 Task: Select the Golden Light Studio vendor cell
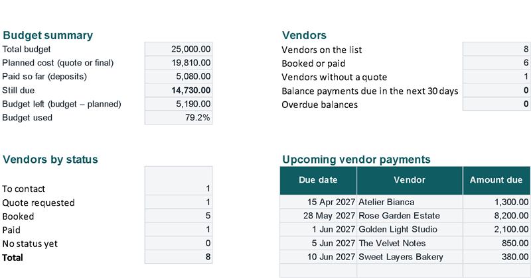(x=410, y=230)
